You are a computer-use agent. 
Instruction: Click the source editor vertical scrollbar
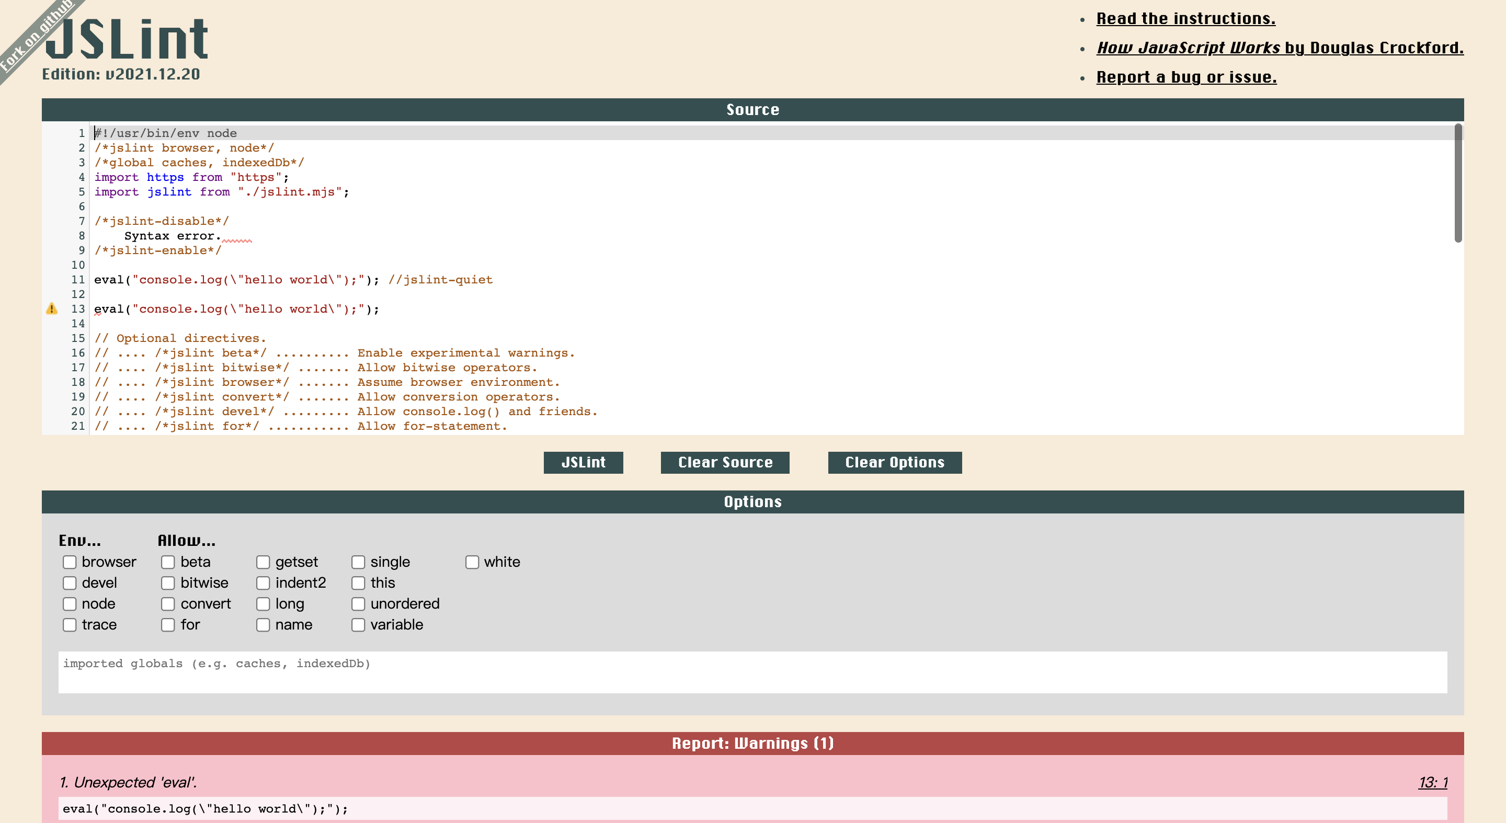(1458, 183)
